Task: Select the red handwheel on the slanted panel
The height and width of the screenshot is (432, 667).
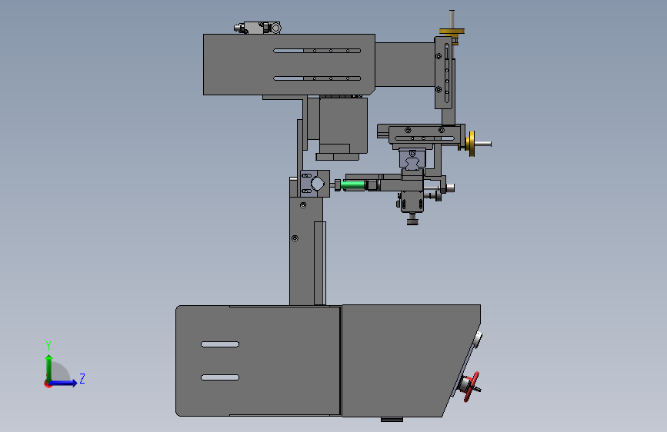Action: 472,386
